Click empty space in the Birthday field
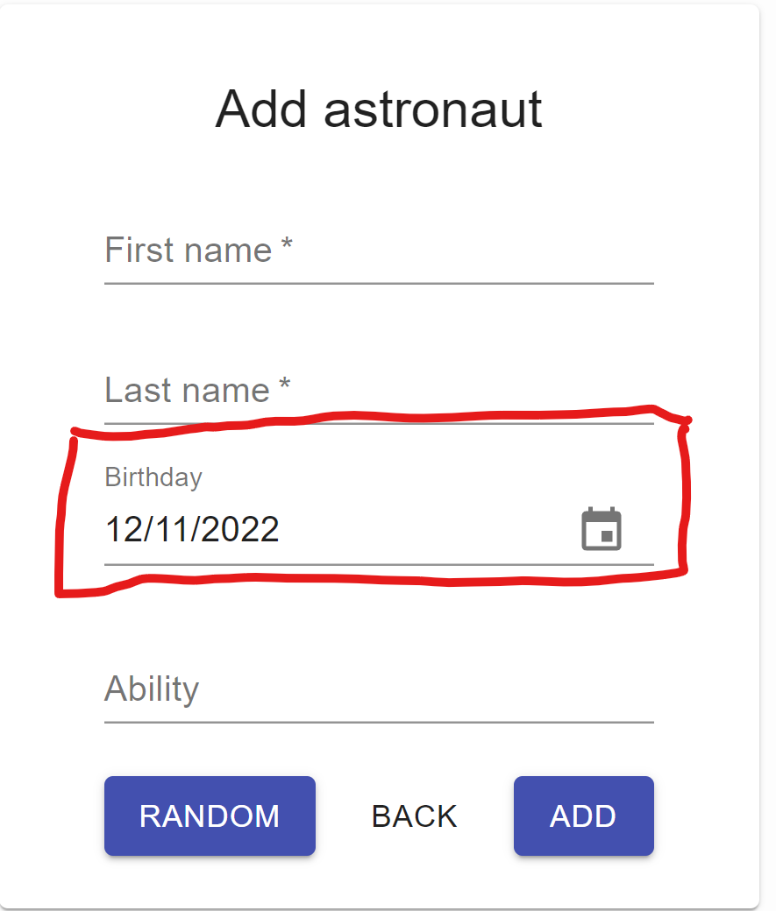 coord(421,529)
